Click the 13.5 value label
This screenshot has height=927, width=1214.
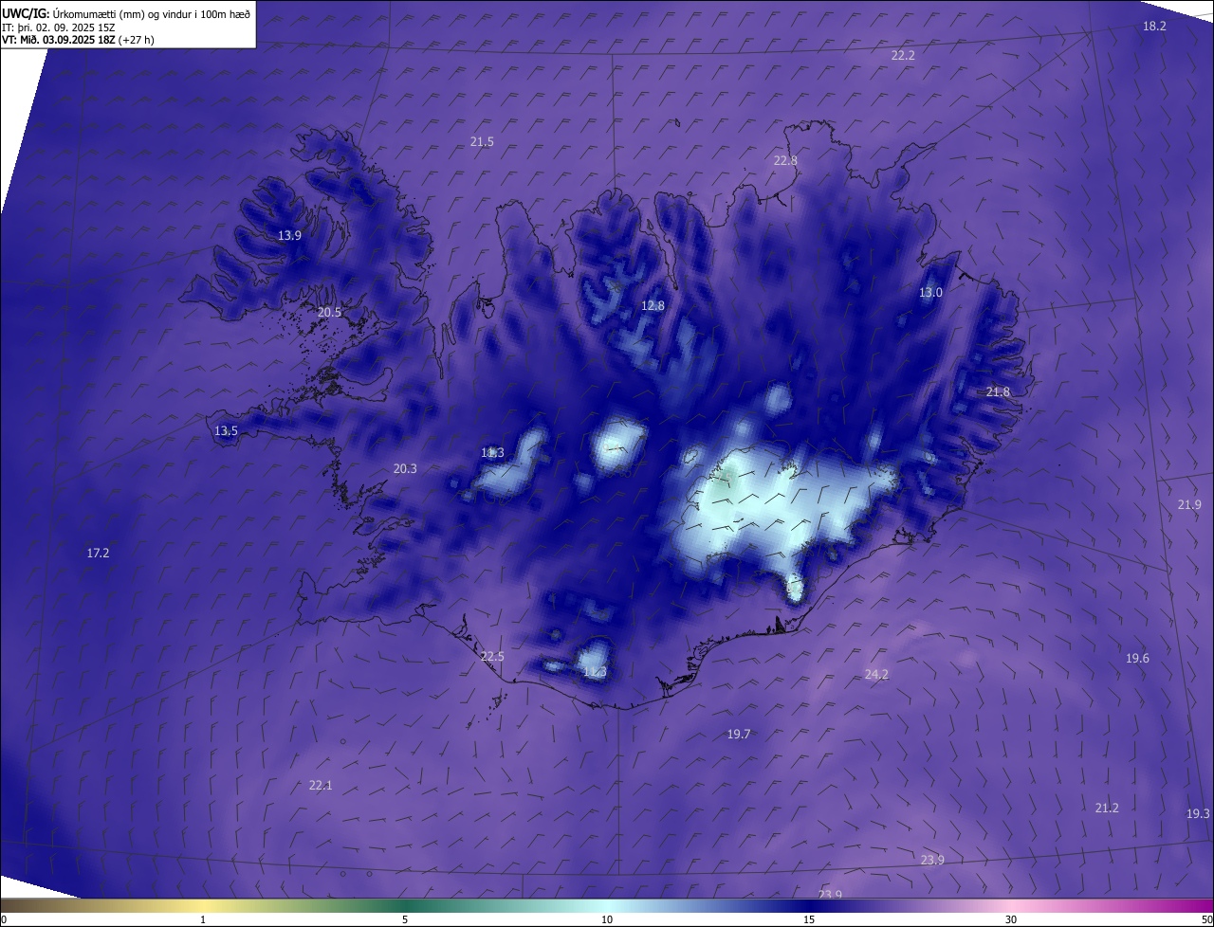tap(226, 431)
